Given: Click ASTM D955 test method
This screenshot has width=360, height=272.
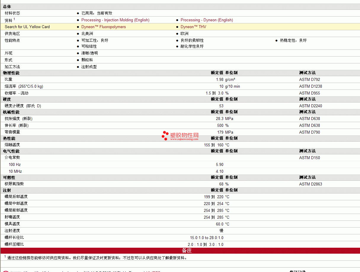Looking at the screenshot, I should click(310, 93).
